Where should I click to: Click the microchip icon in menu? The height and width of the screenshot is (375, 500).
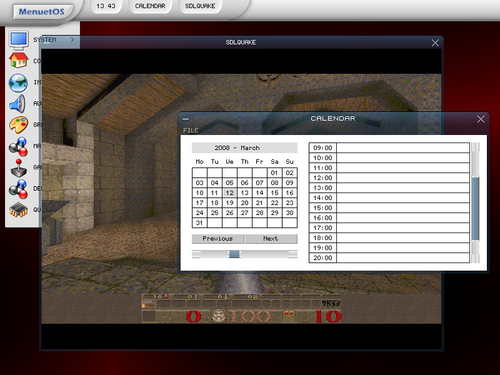click(x=19, y=209)
